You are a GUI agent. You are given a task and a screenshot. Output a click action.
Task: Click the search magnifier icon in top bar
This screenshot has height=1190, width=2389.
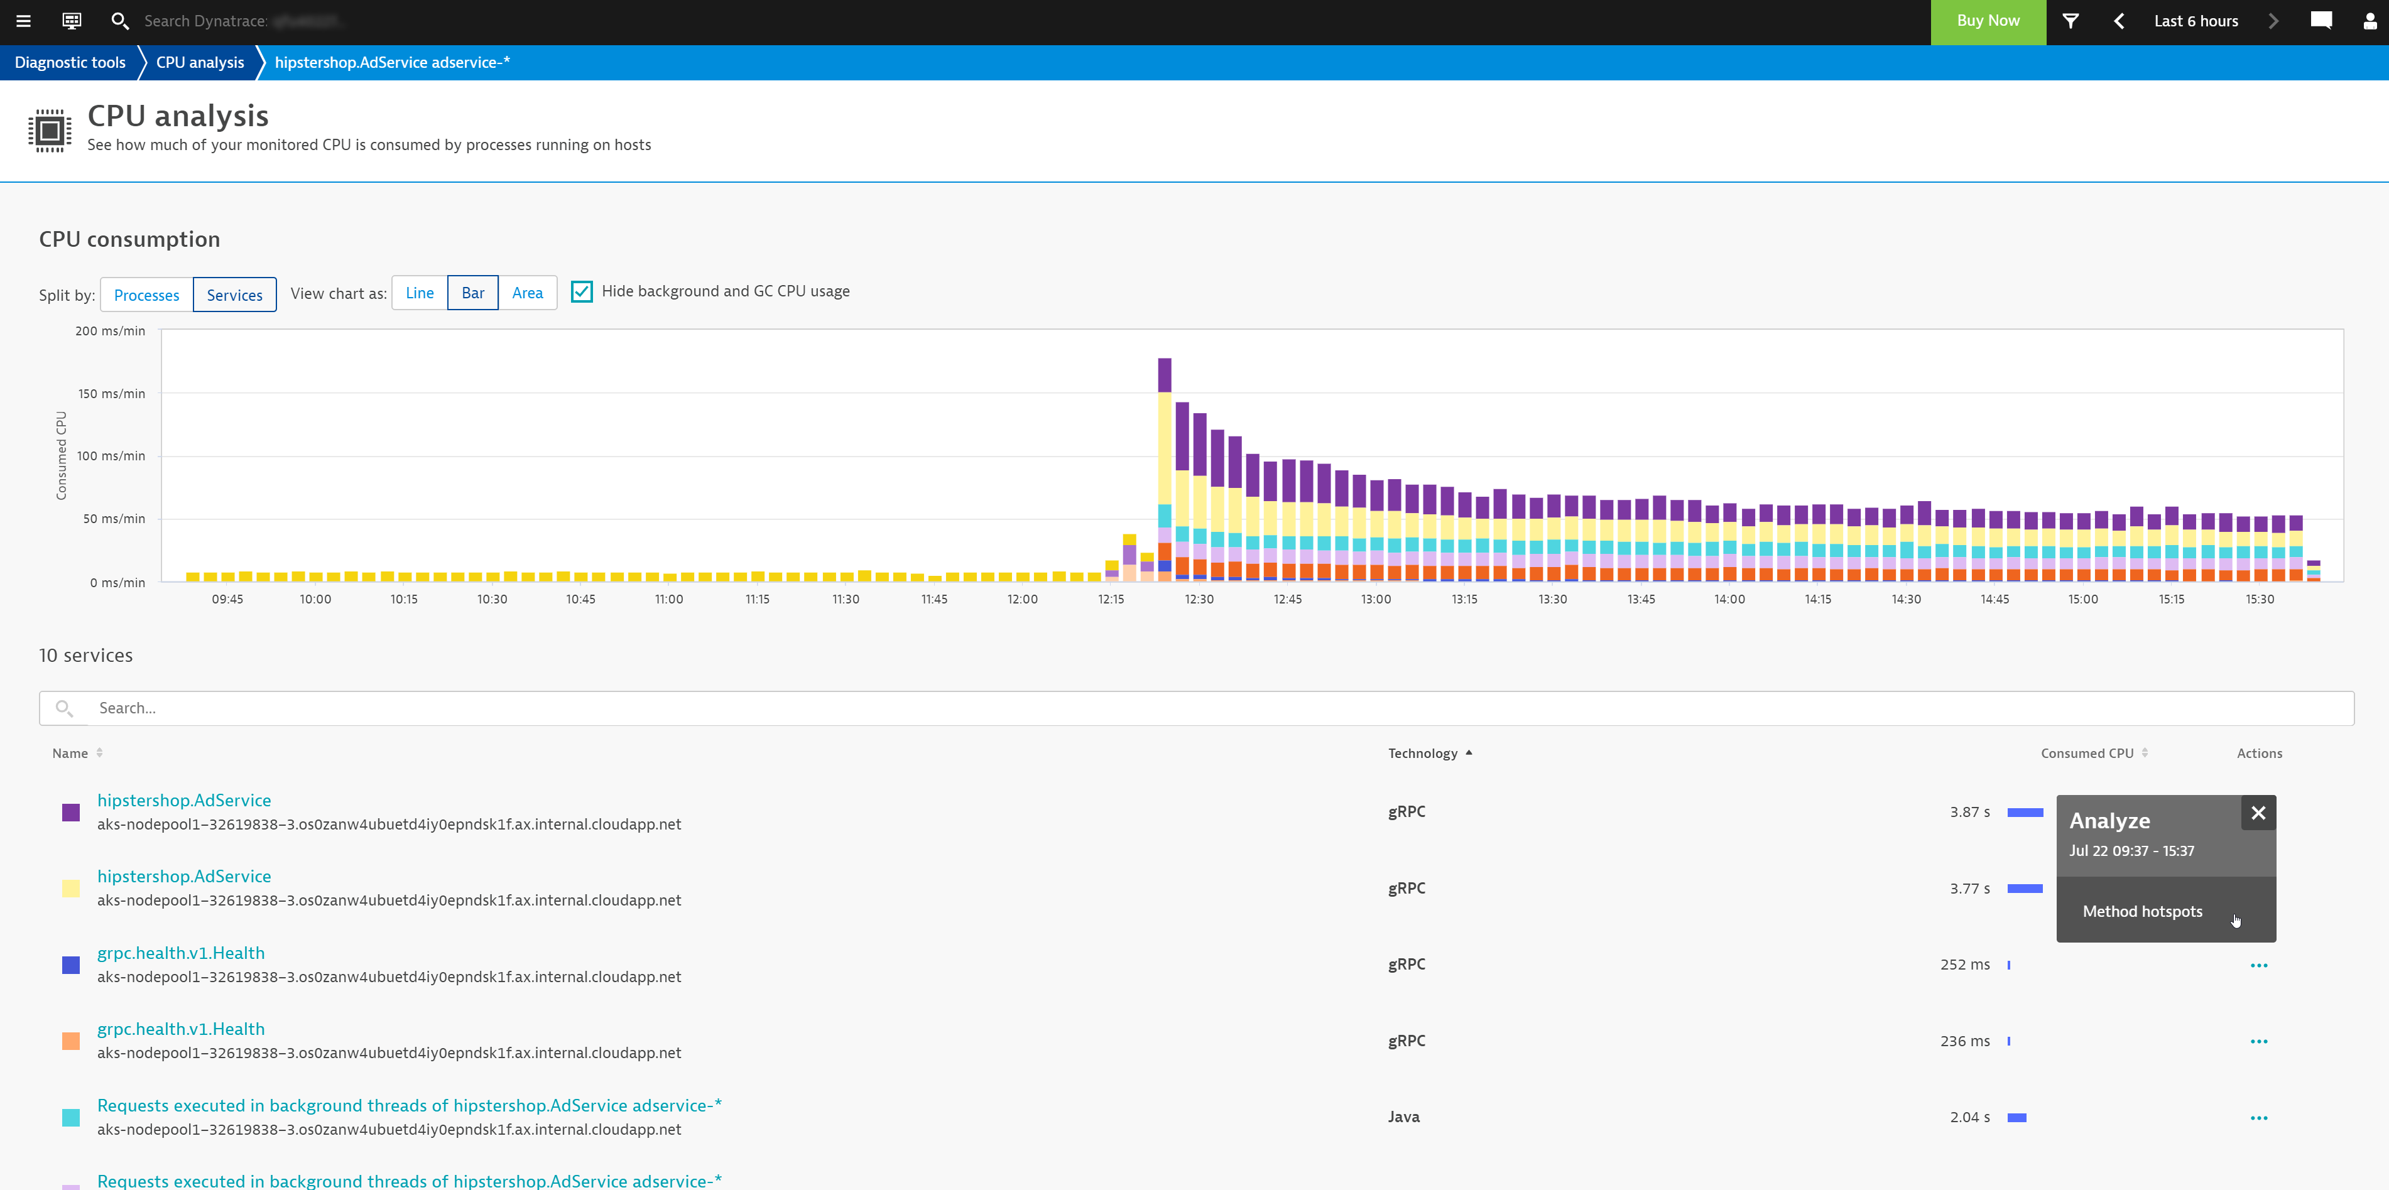[x=119, y=20]
